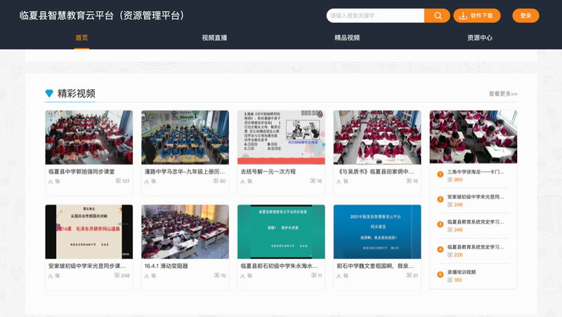Go to the 精品视频 tab
This screenshot has width=562, height=317.
coord(347,38)
